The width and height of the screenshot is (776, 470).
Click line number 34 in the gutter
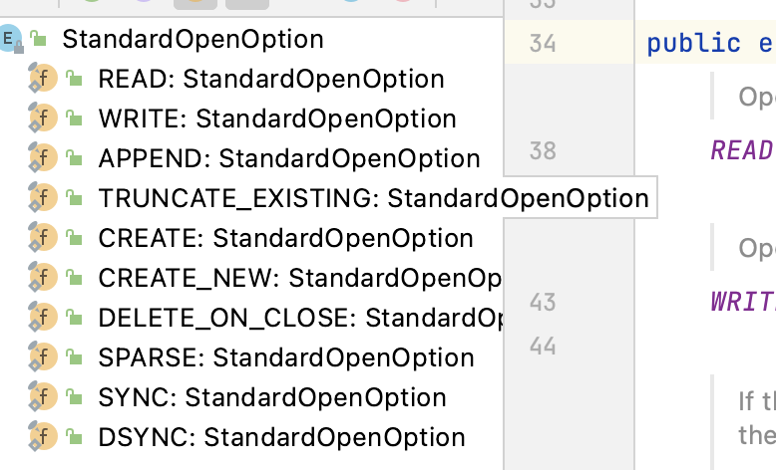tap(543, 45)
